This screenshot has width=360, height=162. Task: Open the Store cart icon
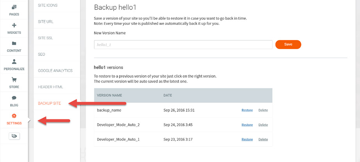click(14, 80)
